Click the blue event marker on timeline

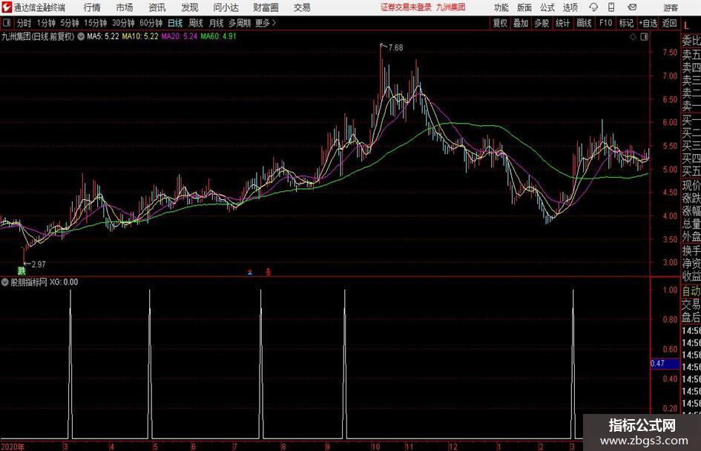tap(250, 272)
